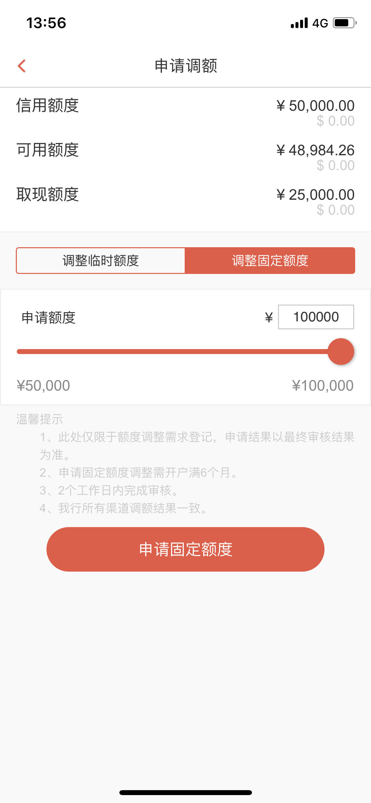Tap the 取现额度 row label
This screenshot has height=803, width=371.
pos(47,194)
